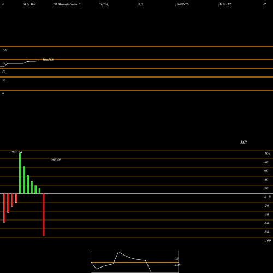The width and height of the screenshot is (273, 273).
Task: Click the -93 value in mini chart
Action: [x=176, y=259]
